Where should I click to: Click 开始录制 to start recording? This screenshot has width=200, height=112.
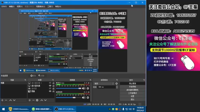pos(132,87)
